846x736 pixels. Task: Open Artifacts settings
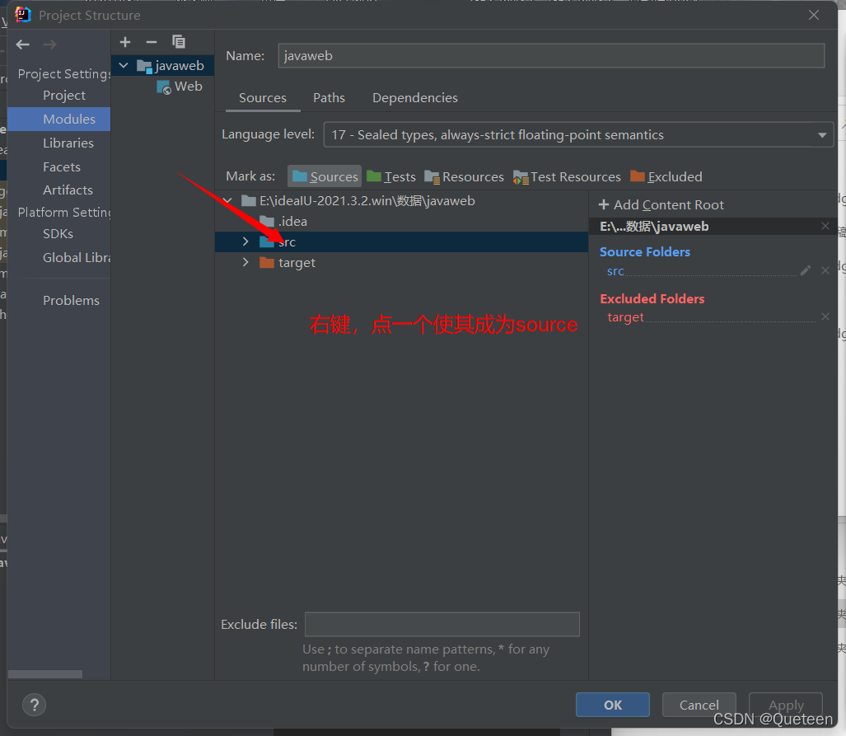68,190
